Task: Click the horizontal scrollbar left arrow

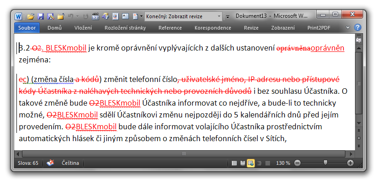Action: (18, 153)
